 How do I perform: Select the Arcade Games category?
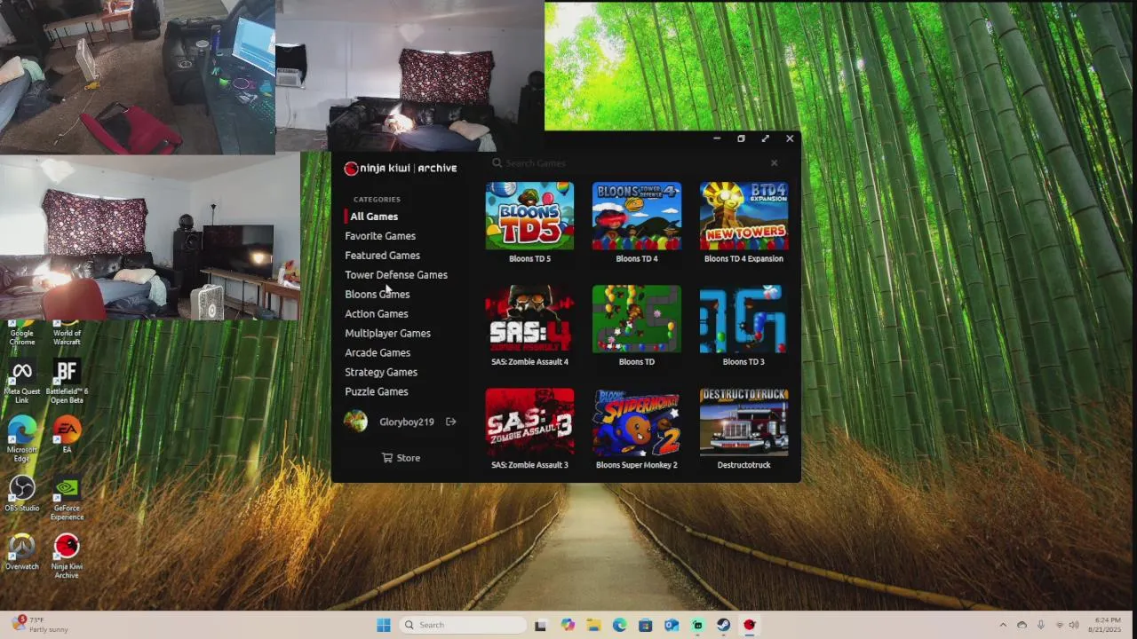[378, 353]
